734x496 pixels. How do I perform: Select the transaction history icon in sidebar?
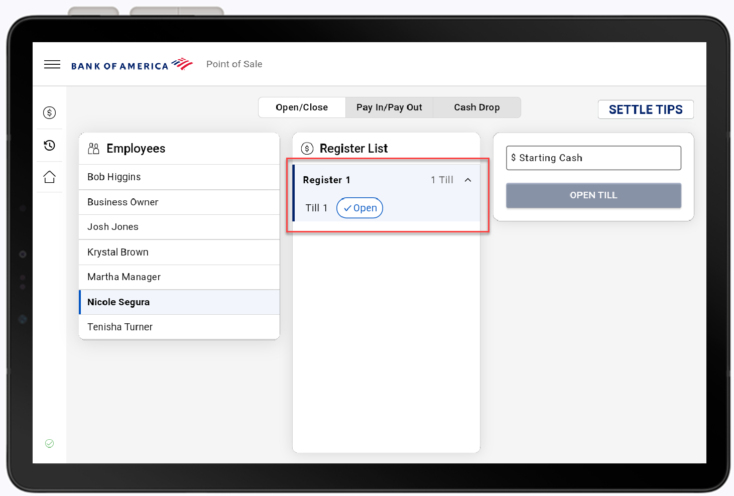pyautogui.click(x=49, y=145)
